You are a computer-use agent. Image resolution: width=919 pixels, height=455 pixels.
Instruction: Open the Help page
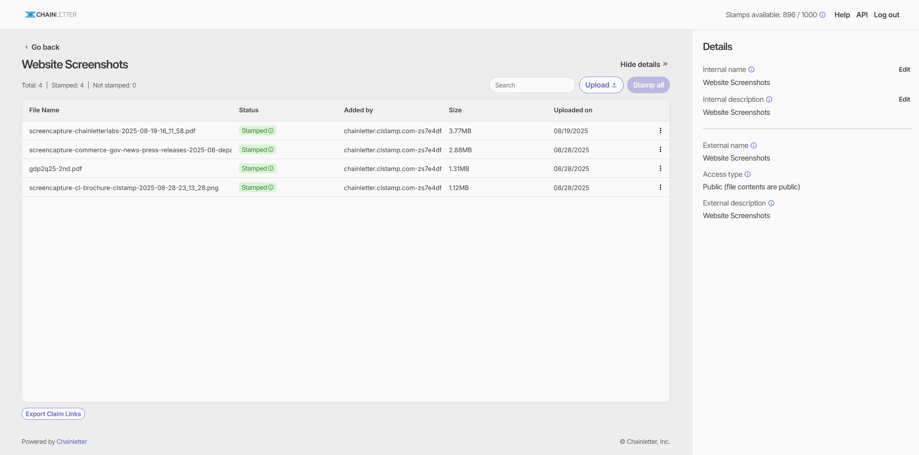[x=842, y=15]
